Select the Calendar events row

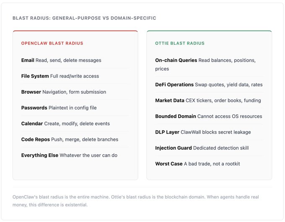point(65,124)
